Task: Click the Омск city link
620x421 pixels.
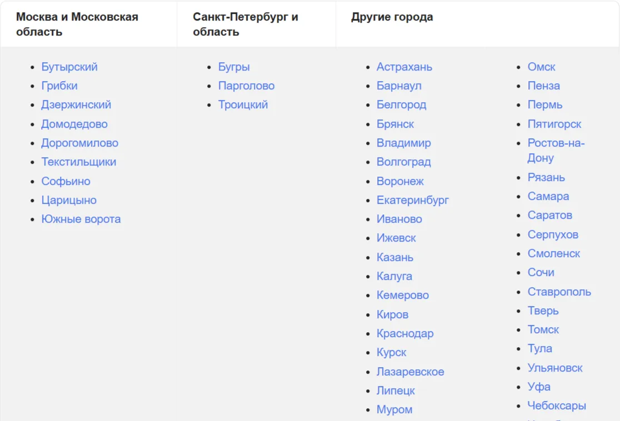Action: 542,67
